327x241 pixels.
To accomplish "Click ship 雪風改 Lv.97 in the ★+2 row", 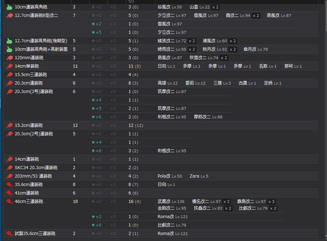I will coord(170,24).
